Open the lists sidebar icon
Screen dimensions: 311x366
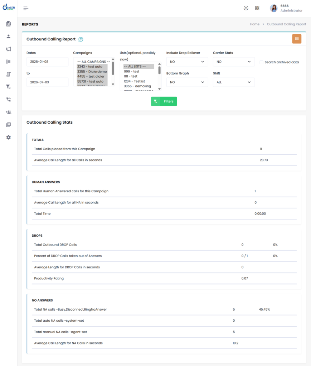pyautogui.click(x=9, y=61)
